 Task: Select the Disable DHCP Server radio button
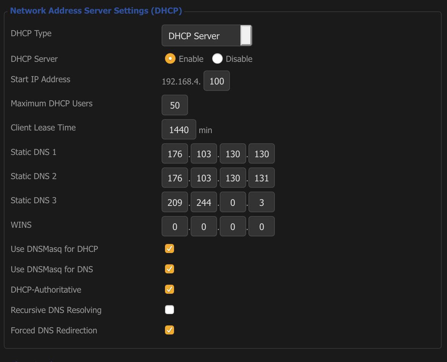point(217,59)
